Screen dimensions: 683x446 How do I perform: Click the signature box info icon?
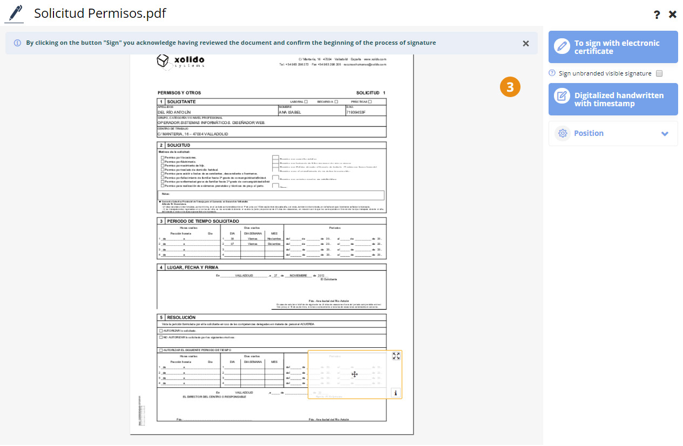point(396,393)
